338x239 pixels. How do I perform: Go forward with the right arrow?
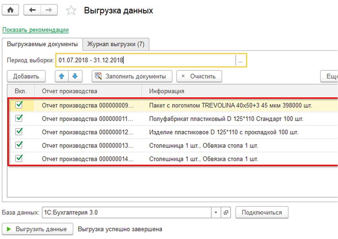point(49,10)
